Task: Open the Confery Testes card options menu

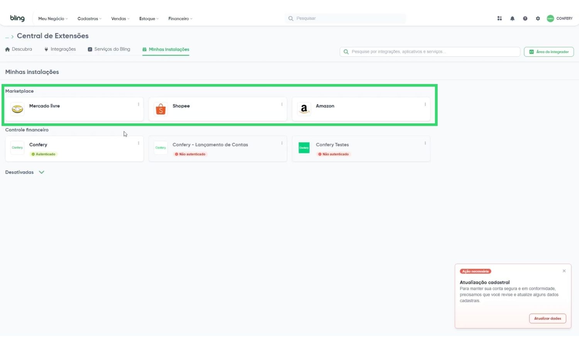Action: 425,143
